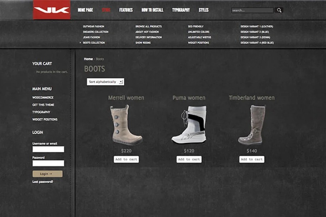Focus the Password input field
The image size is (326, 217).
tap(48, 163)
